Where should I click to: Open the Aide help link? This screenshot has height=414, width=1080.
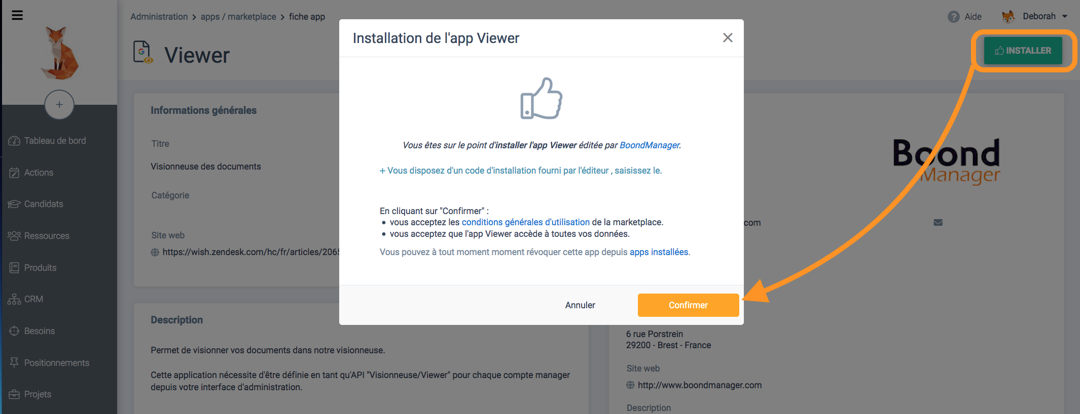tap(973, 17)
